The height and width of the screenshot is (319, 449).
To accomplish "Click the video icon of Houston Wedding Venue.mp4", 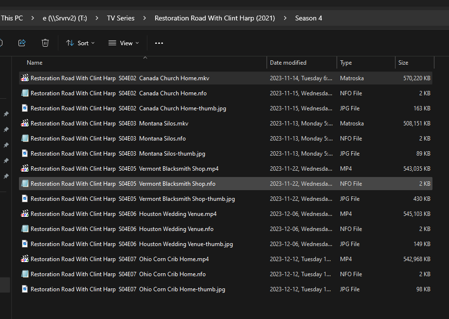I will [x=25, y=214].
